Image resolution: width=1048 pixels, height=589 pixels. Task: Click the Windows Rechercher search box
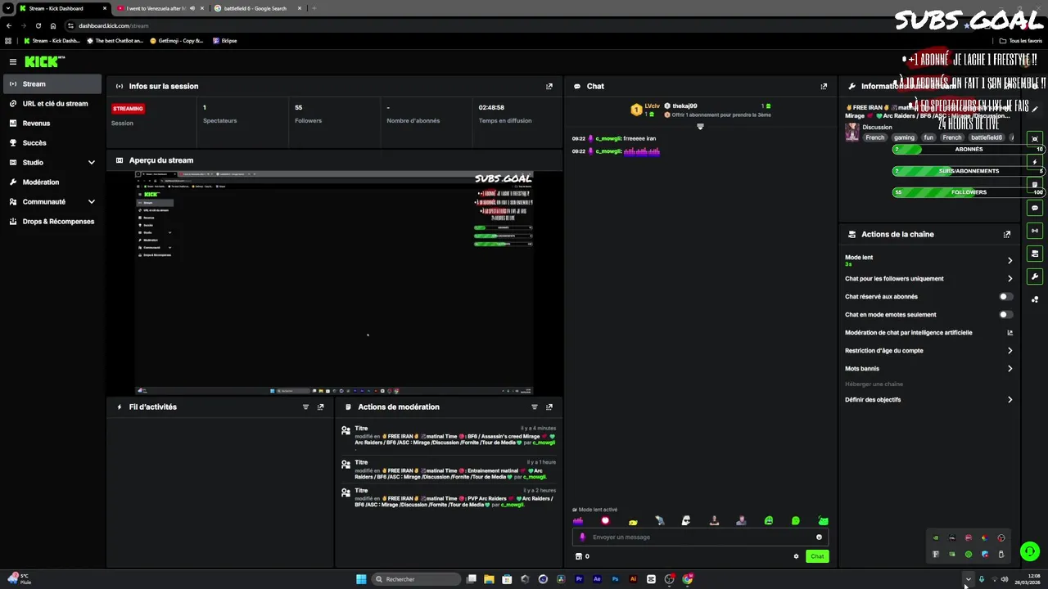tap(416, 579)
